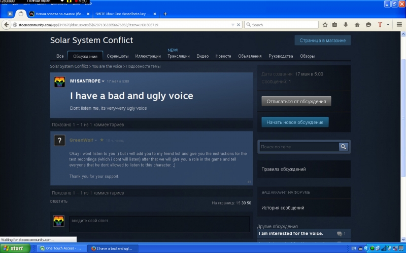The height and width of the screenshot is (253, 406).
Task: Click the page vertical scrollbar up arrow
Action: [x=403, y=34]
